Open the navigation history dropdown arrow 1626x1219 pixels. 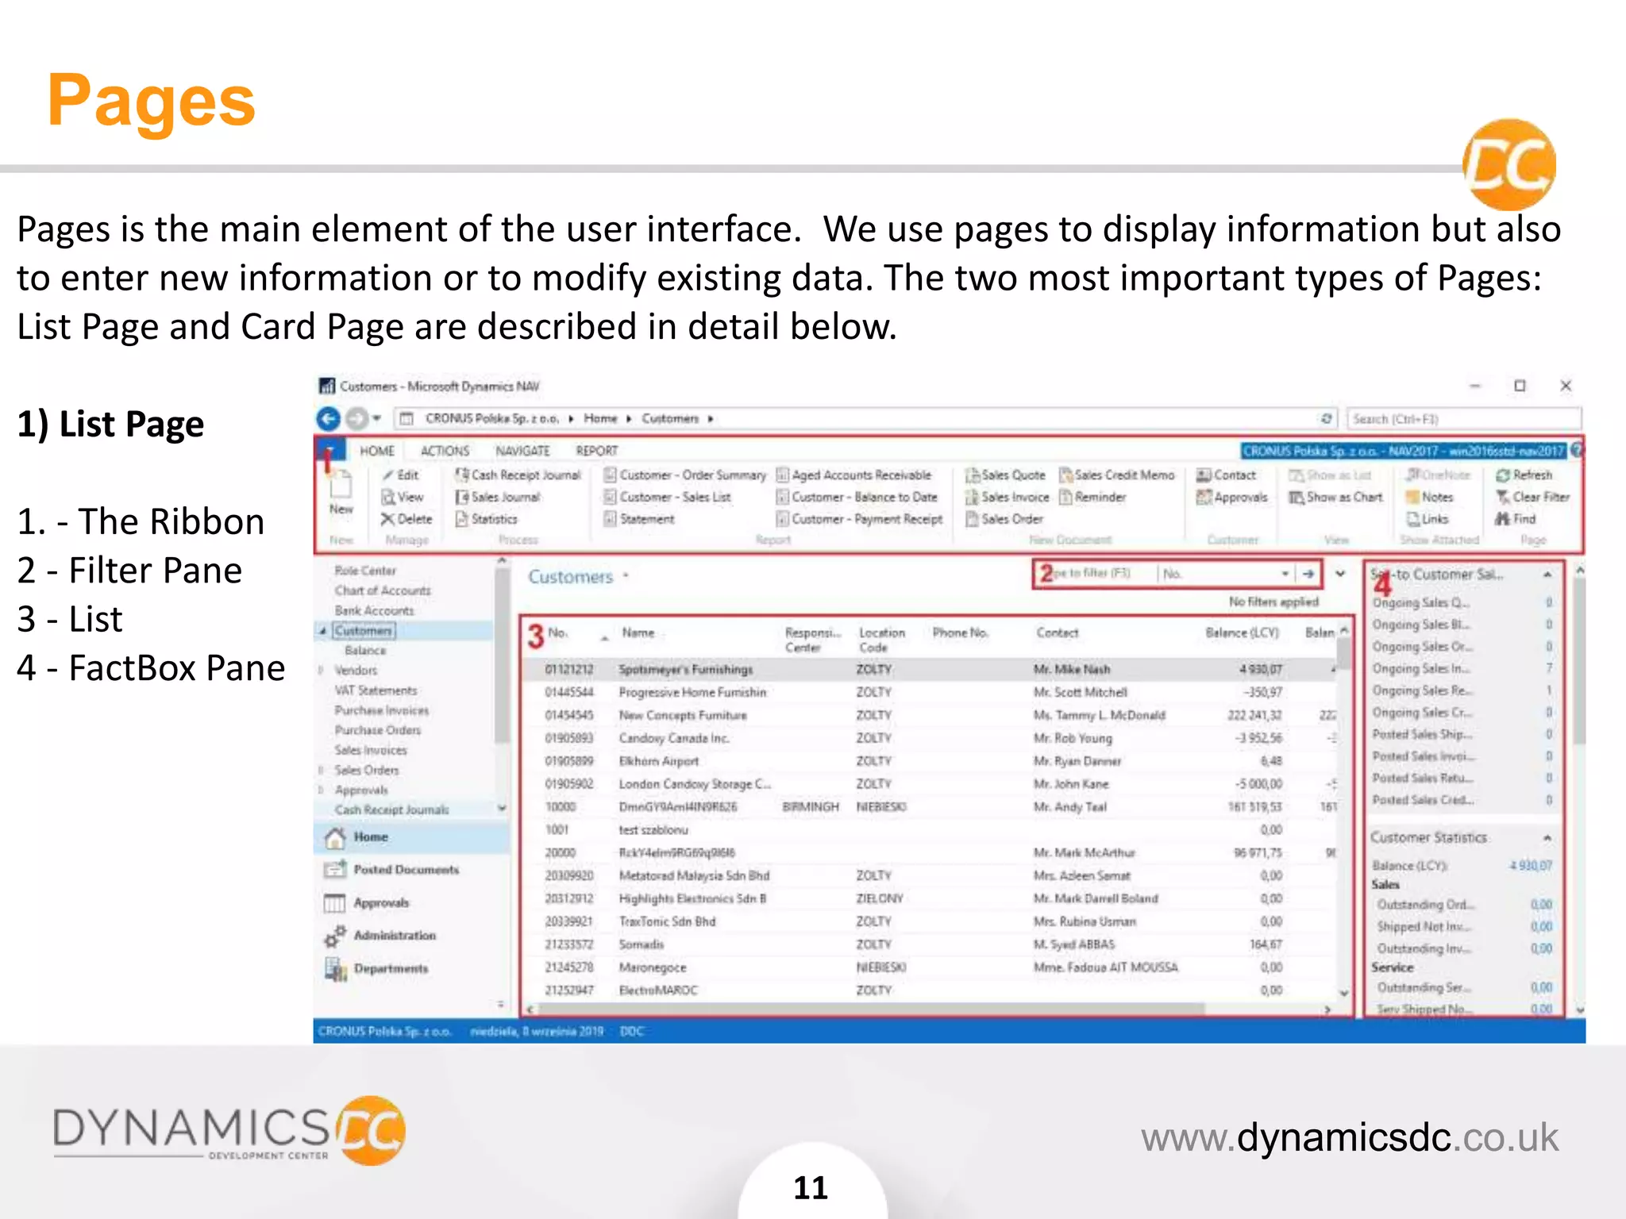[378, 418]
